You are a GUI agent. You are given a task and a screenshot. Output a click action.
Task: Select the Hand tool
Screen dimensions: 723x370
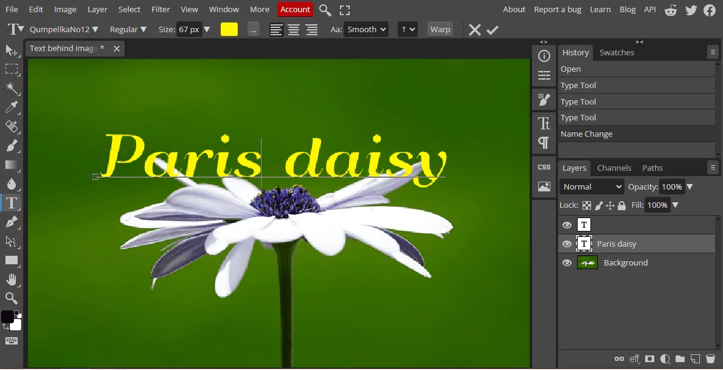12,279
